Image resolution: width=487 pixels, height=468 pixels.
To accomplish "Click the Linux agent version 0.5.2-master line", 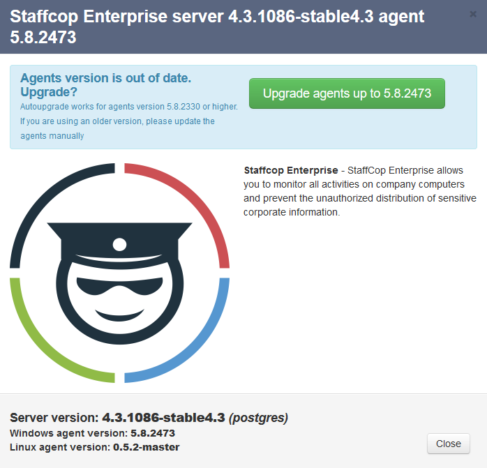I will pyautogui.click(x=94, y=446).
